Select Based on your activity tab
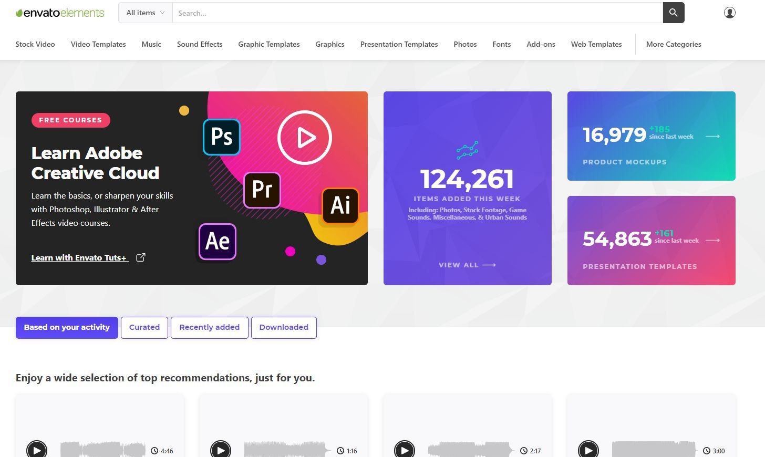The height and width of the screenshot is (457, 765). [67, 327]
